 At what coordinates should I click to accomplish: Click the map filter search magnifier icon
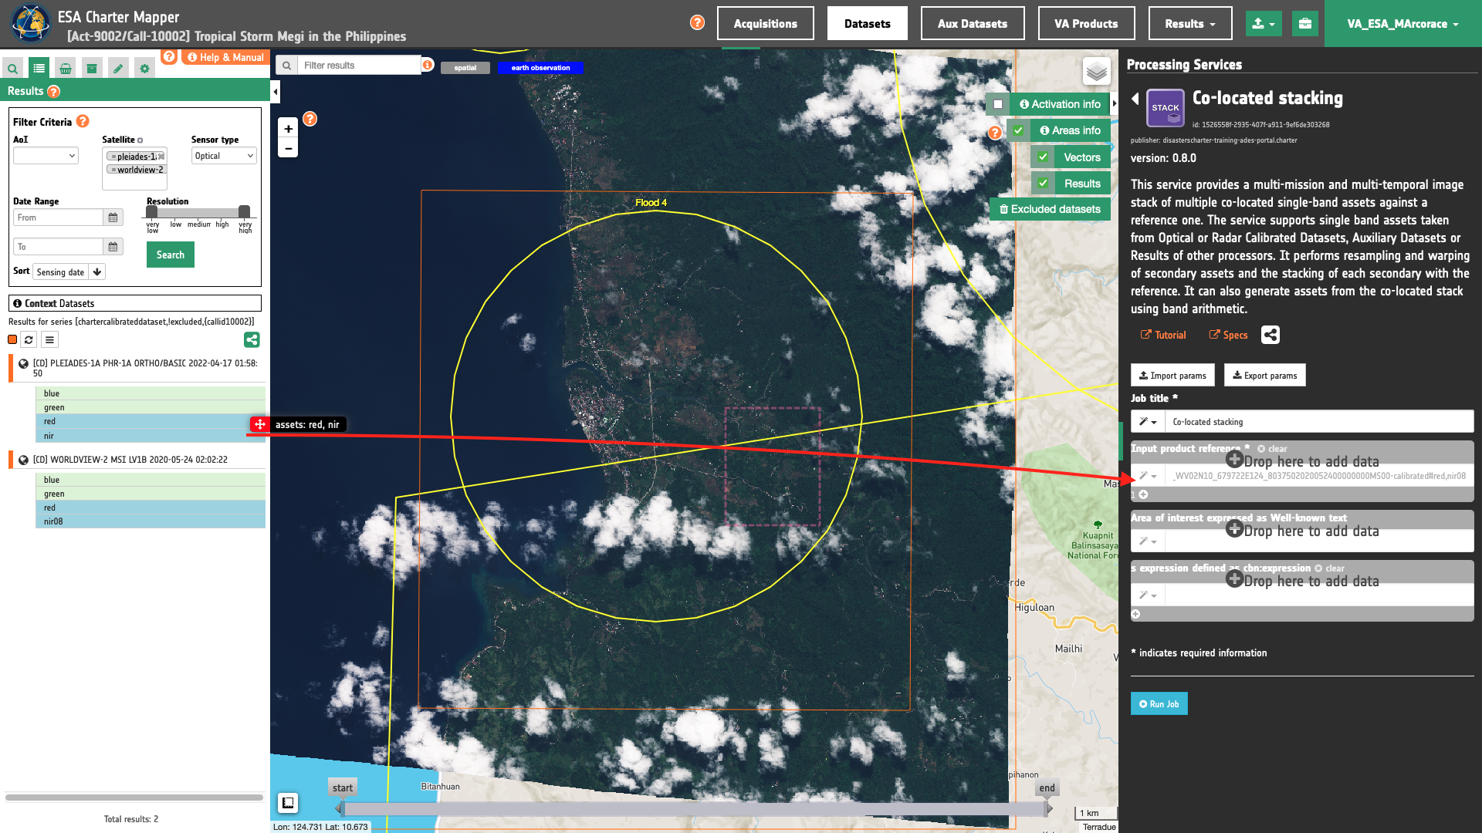pos(286,66)
